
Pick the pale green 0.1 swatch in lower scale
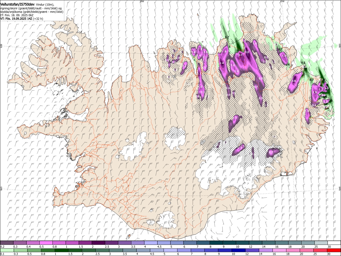pyautogui.click(x=7, y=250)
